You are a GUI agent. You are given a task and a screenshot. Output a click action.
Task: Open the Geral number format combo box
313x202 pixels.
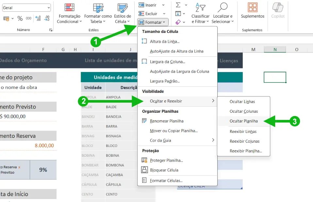(26, 8)
